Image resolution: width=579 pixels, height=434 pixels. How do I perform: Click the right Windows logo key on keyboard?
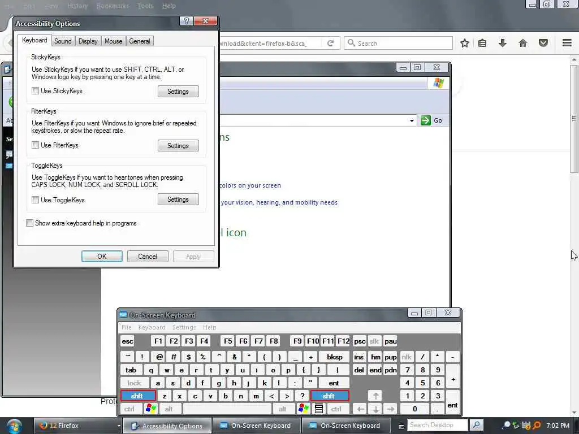pos(304,409)
